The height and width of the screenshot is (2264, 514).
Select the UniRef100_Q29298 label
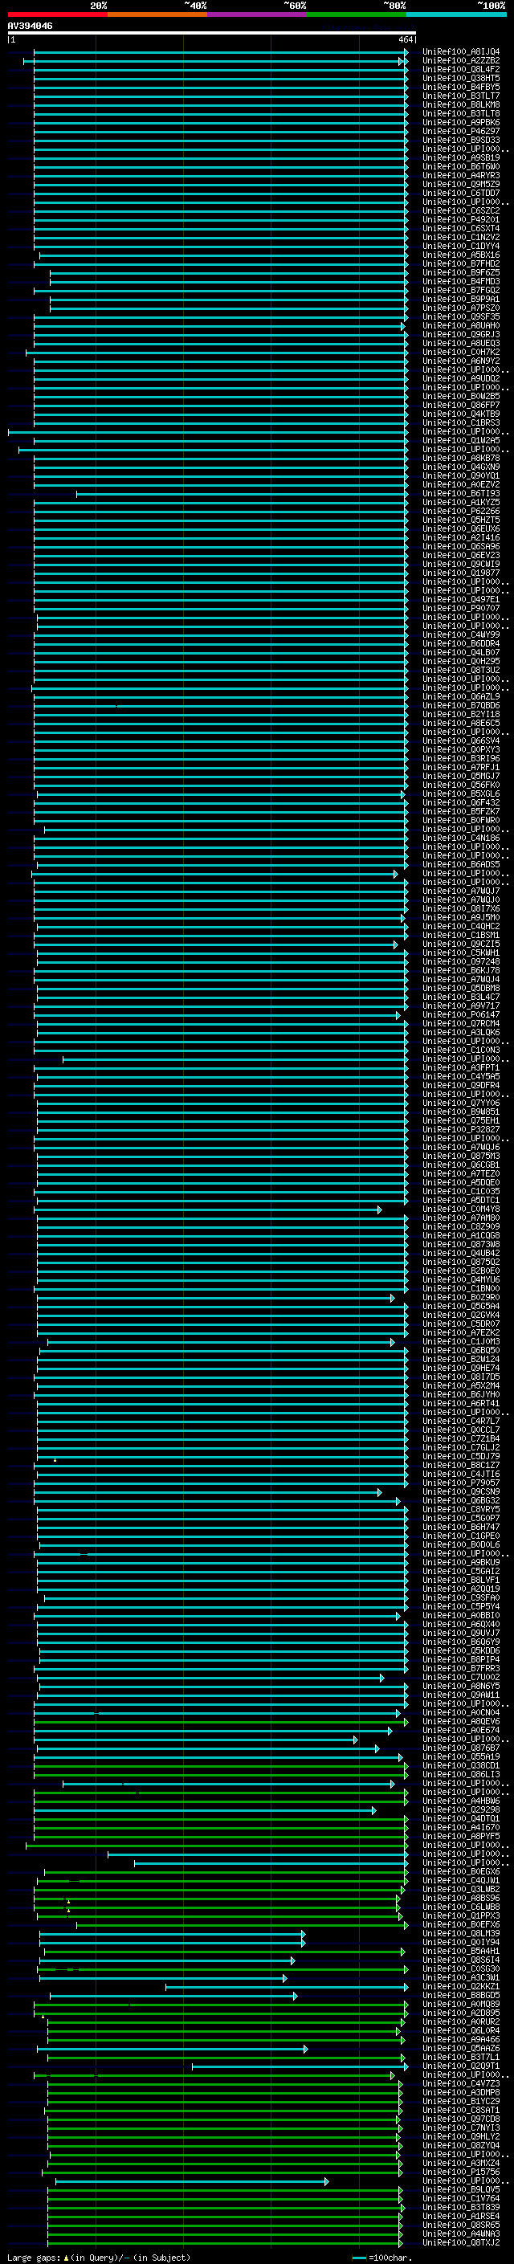click(460, 1810)
